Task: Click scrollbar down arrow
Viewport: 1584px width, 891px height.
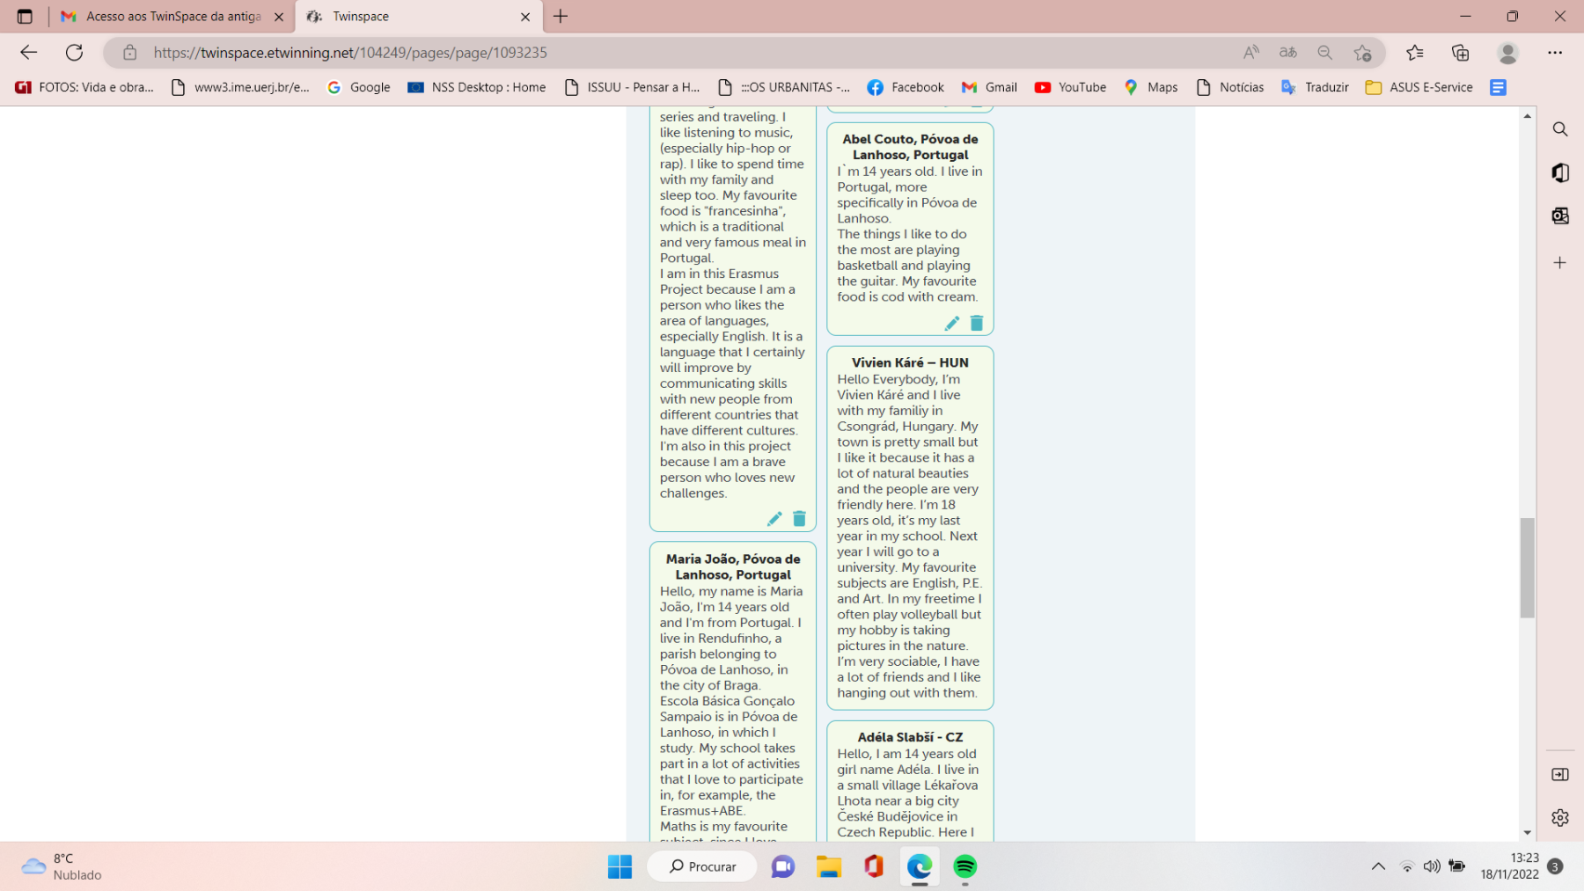Action: click(1527, 833)
